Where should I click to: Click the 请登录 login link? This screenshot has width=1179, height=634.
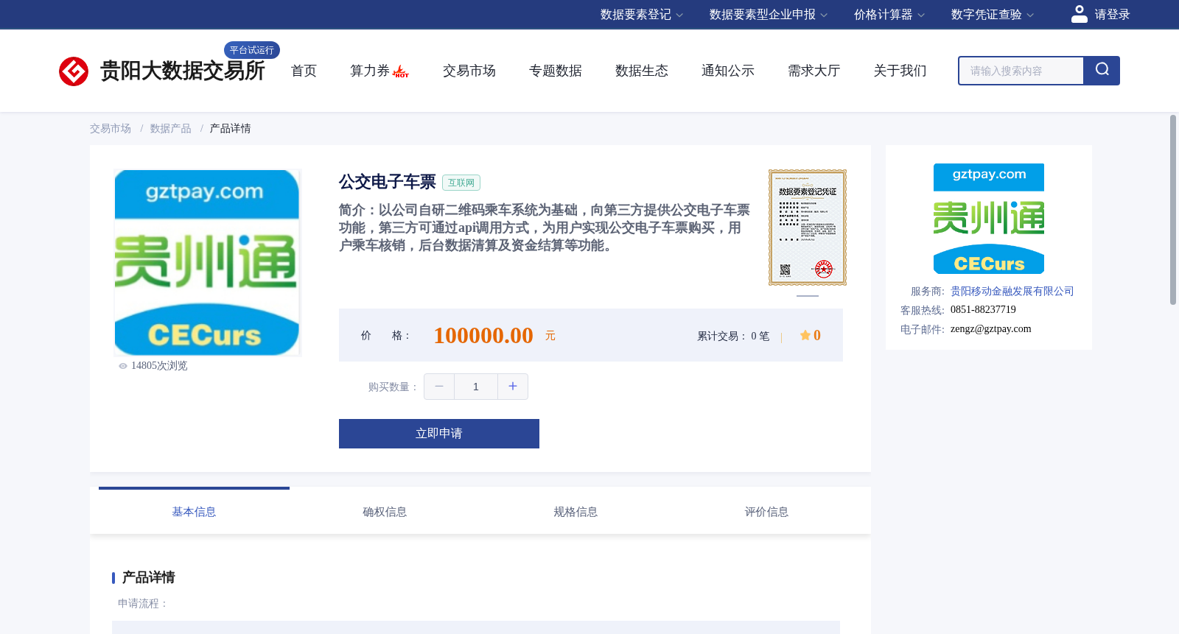[1112, 15]
